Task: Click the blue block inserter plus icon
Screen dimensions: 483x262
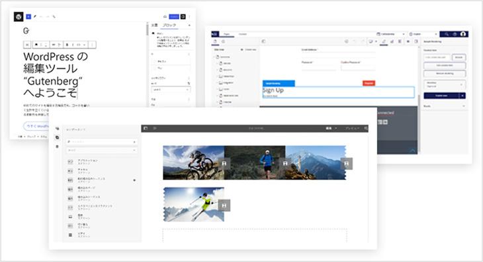Action: (x=28, y=16)
